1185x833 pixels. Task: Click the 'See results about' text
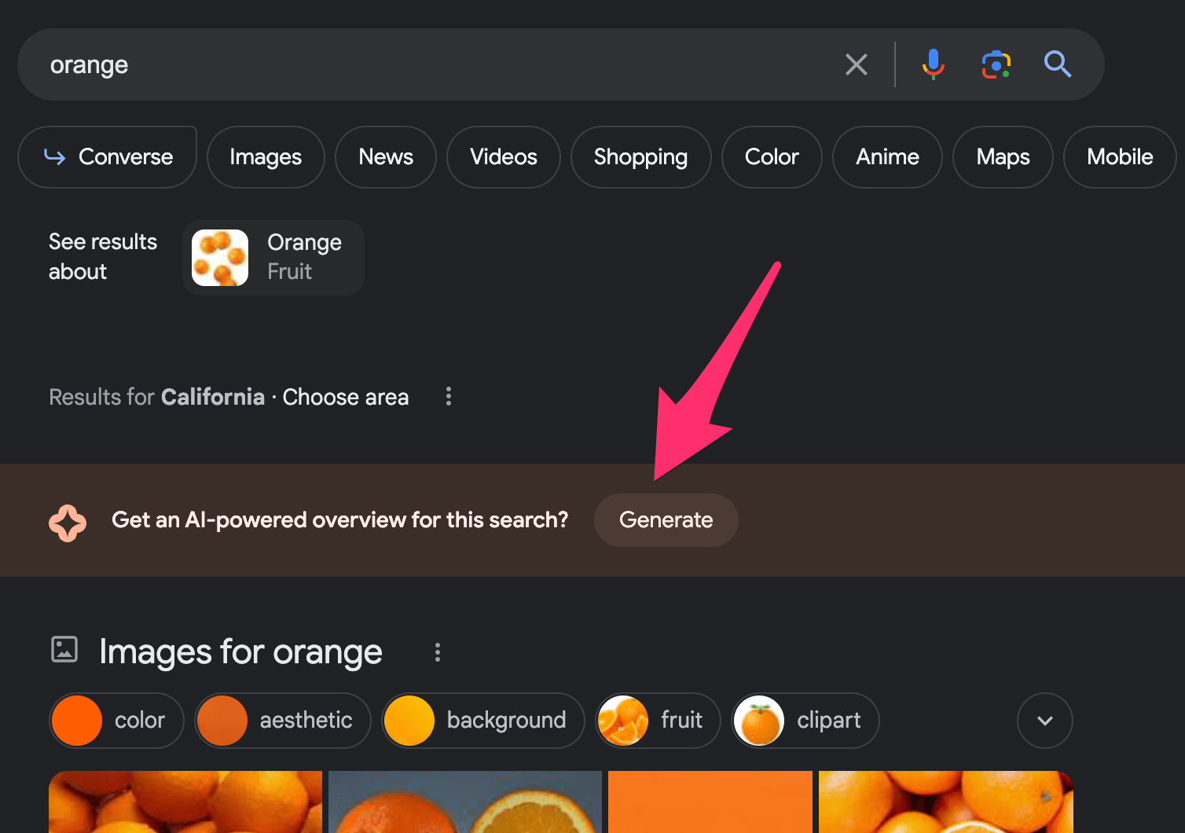(x=103, y=257)
